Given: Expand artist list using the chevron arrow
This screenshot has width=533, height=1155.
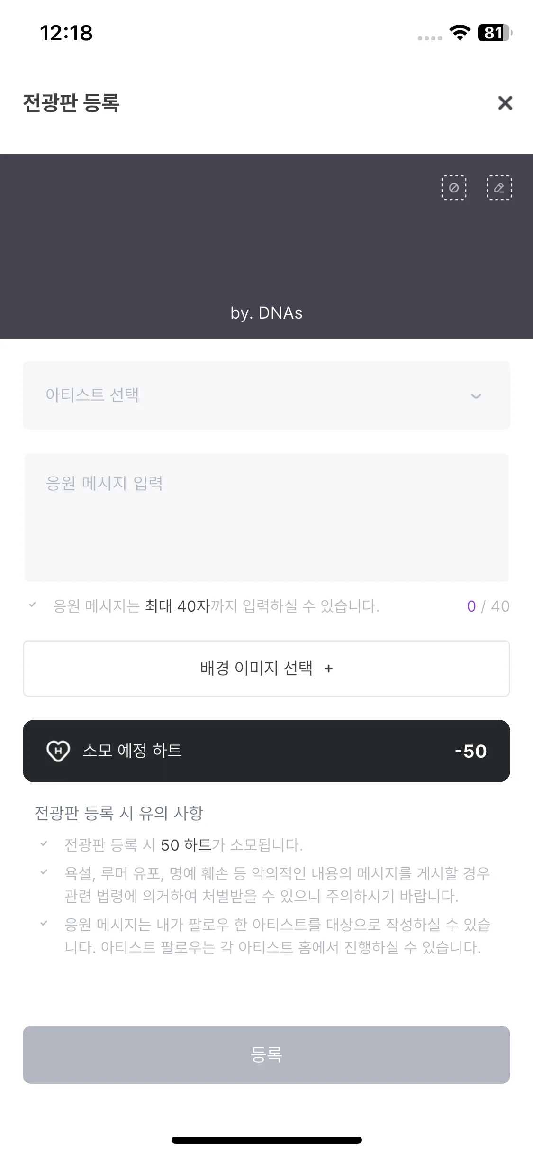Looking at the screenshot, I should (476, 396).
